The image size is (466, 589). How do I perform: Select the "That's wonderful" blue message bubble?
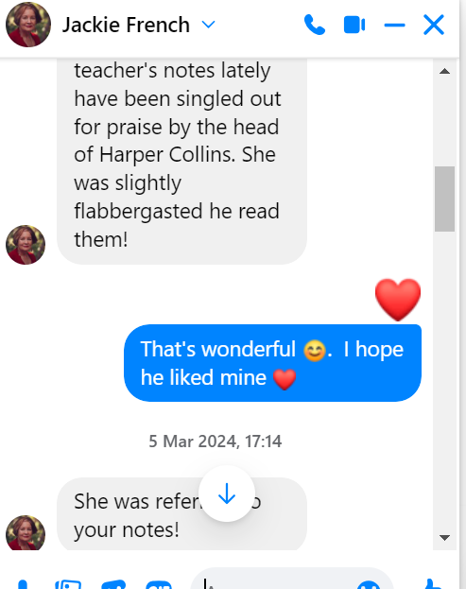pos(272,363)
